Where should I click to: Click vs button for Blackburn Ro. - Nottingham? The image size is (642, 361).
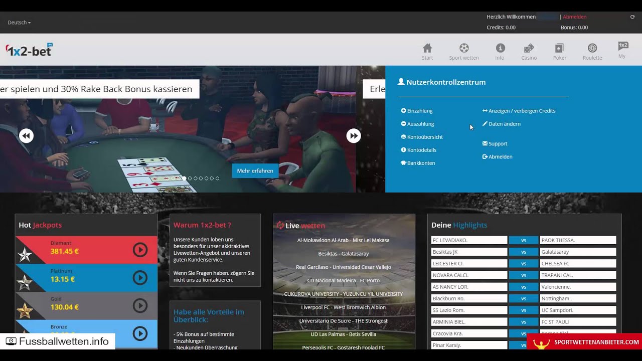pos(524,298)
